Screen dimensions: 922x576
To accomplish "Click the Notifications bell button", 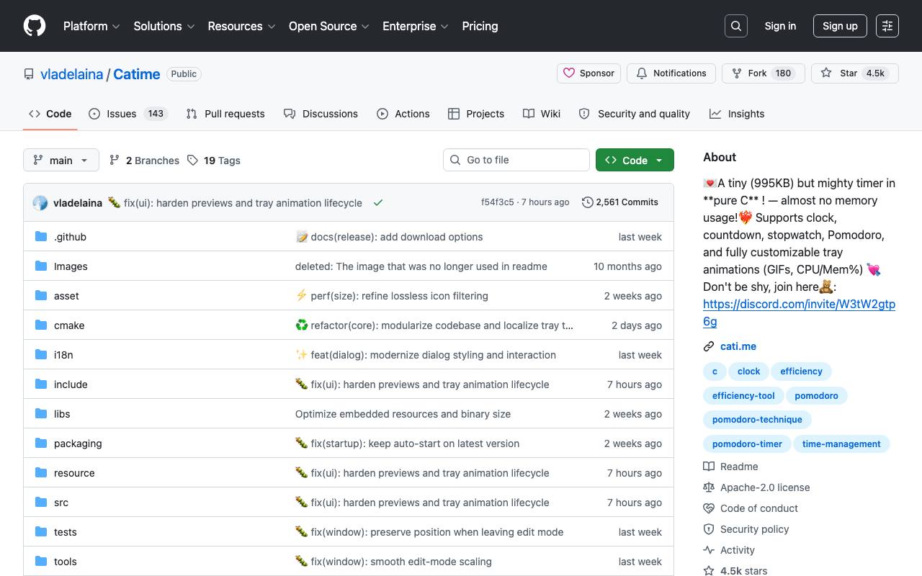I will coord(671,73).
